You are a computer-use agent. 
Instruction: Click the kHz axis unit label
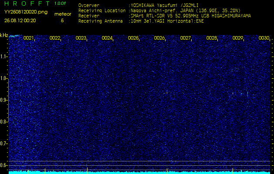pos(4,35)
